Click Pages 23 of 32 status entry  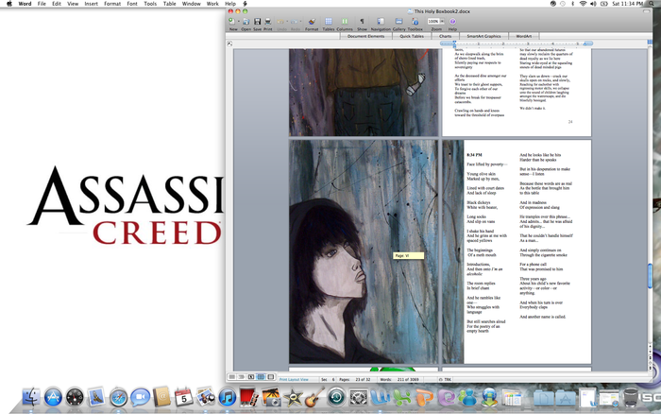pyautogui.click(x=355, y=379)
